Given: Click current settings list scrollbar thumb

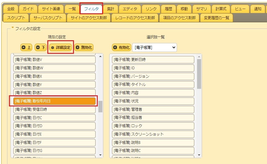Looking at the screenshot, I should coord(101,107).
